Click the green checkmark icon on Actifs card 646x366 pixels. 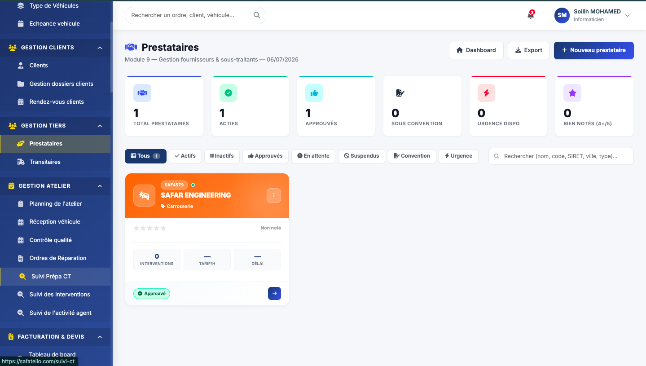point(228,93)
